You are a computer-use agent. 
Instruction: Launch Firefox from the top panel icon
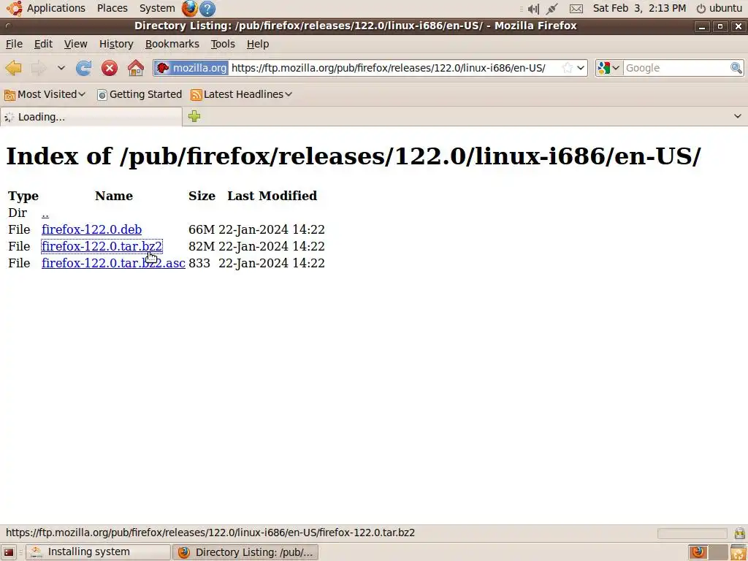click(190, 8)
